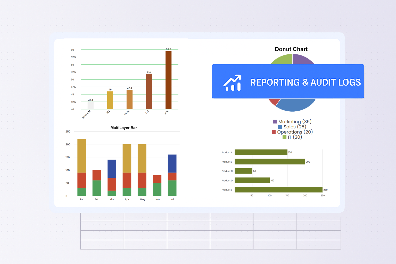Click the Product C horizontal bar

[x=243, y=171]
